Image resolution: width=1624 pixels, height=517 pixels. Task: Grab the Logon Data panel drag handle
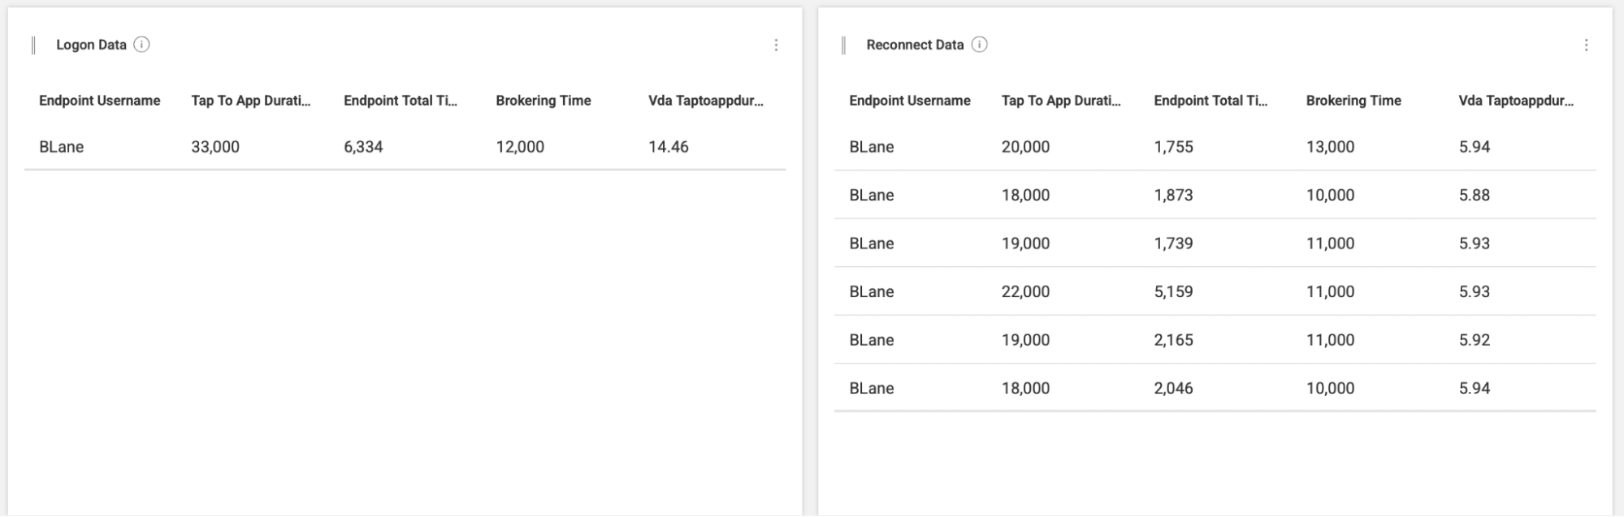33,45
